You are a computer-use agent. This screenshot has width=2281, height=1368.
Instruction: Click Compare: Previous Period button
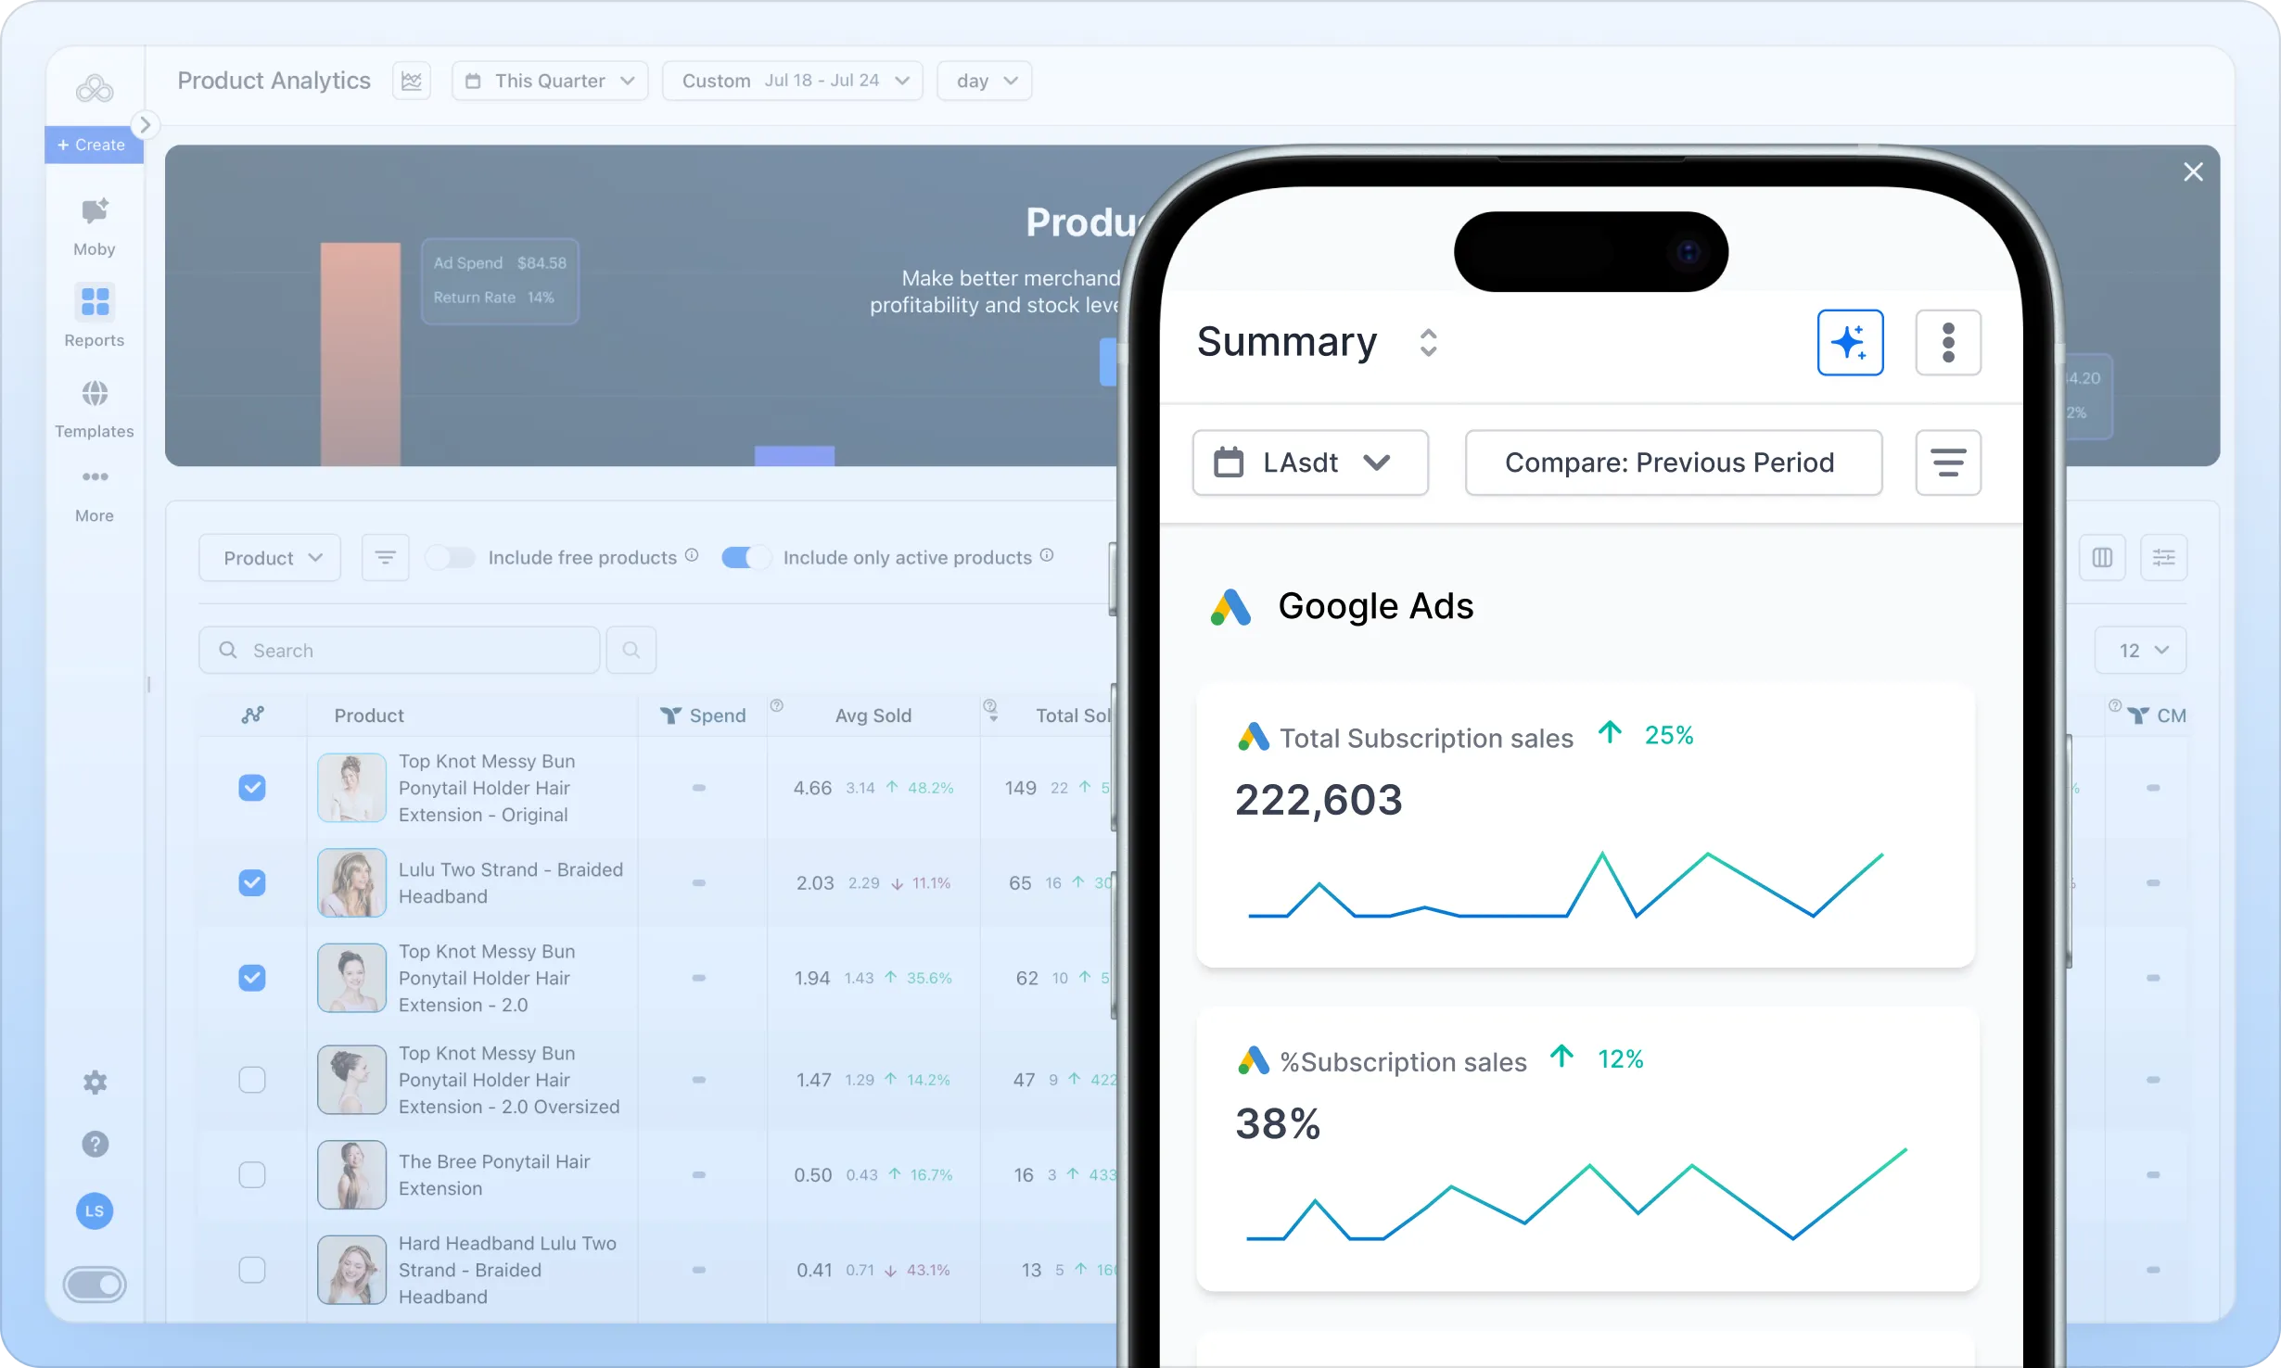pos(1673,462)
